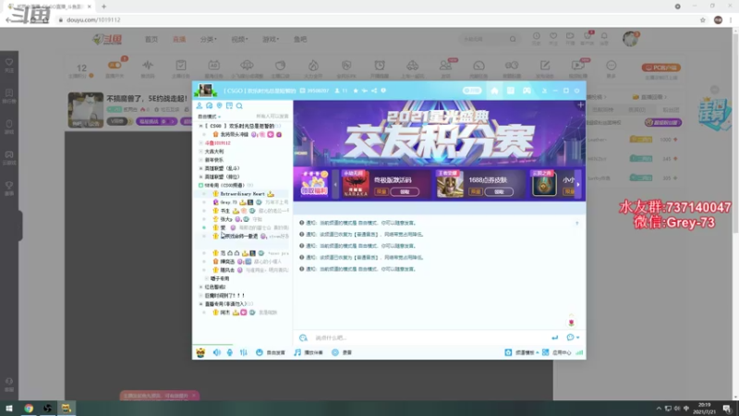Click the pet mascot icon in YY bottom-left
The image size is (739, 416).
pyautogui.click(x=200, y=352)
